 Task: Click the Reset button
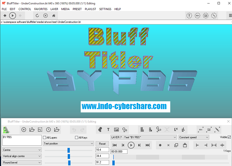tap(102, 144)
